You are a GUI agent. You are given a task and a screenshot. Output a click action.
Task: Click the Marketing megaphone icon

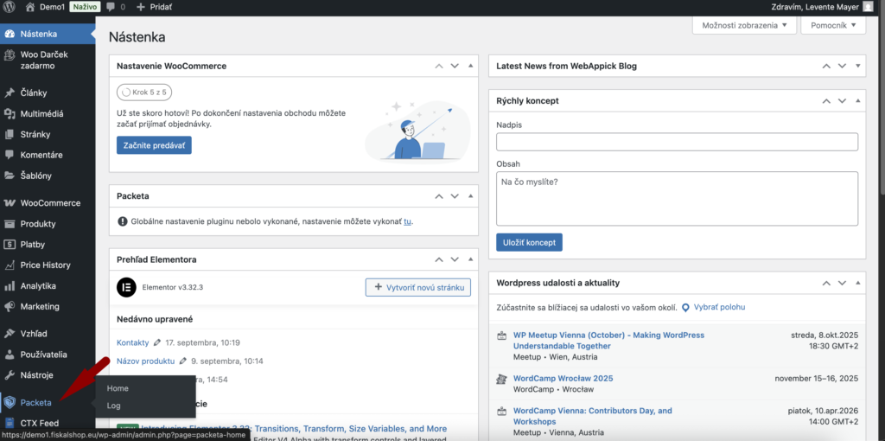(x=10, y=307)
